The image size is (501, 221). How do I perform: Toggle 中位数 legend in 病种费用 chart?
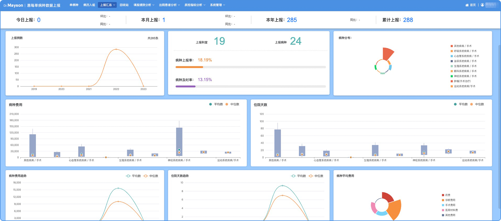[232, 104]
